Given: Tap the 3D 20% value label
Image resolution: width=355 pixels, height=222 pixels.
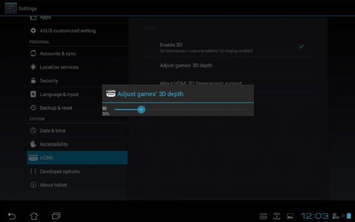Looking at the screenshot, I should [105, 111].
